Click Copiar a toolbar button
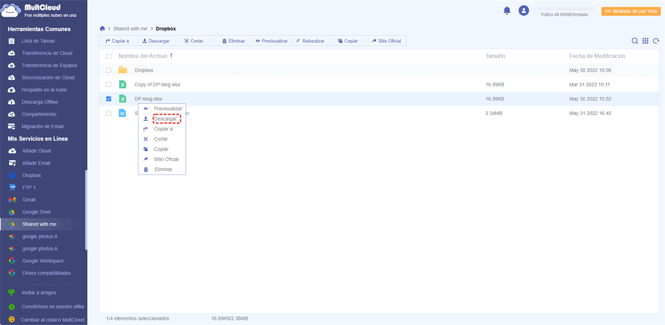Screen dimensions: 665x325 [x=117, y=41]
